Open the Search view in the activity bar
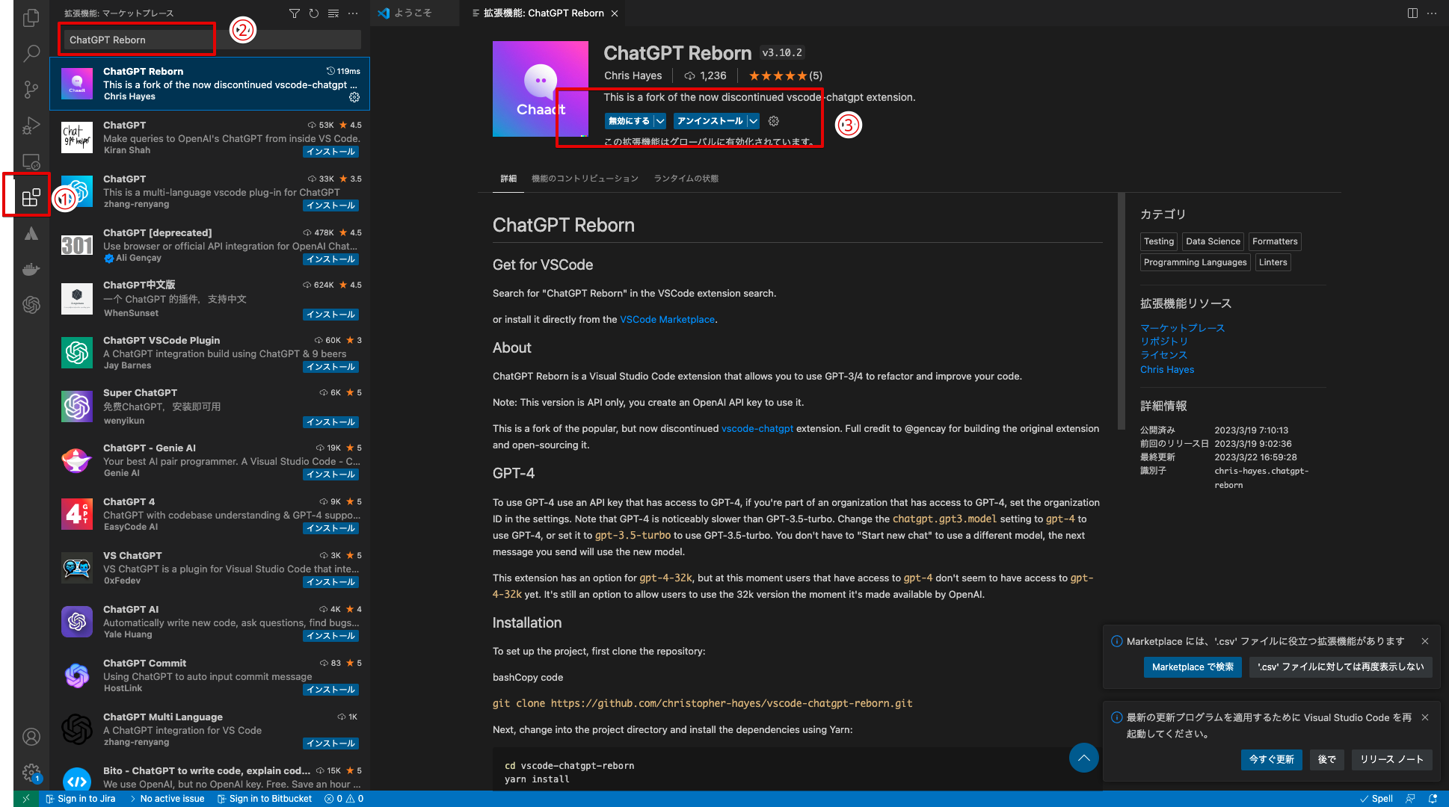The width and height of the screenshot is (1449, 807). [31, 53]
